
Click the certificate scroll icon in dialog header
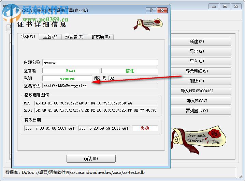(x=148, y=24)
